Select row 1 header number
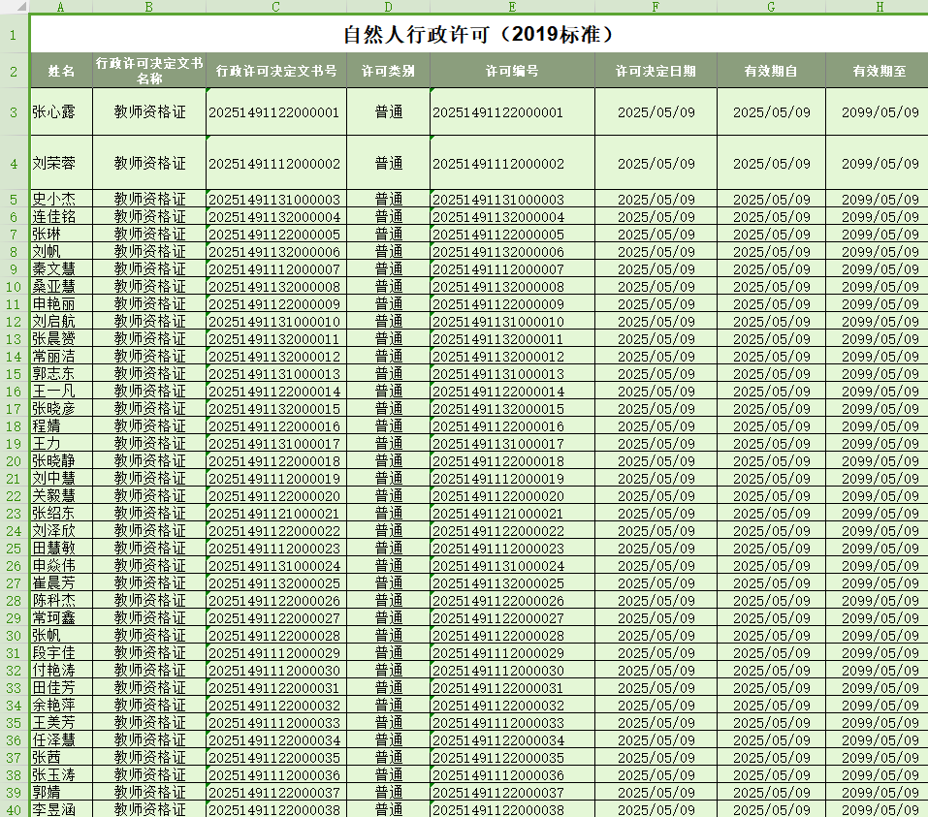The height and width of the screenshot is (817, 928). [x=14, y=36]
